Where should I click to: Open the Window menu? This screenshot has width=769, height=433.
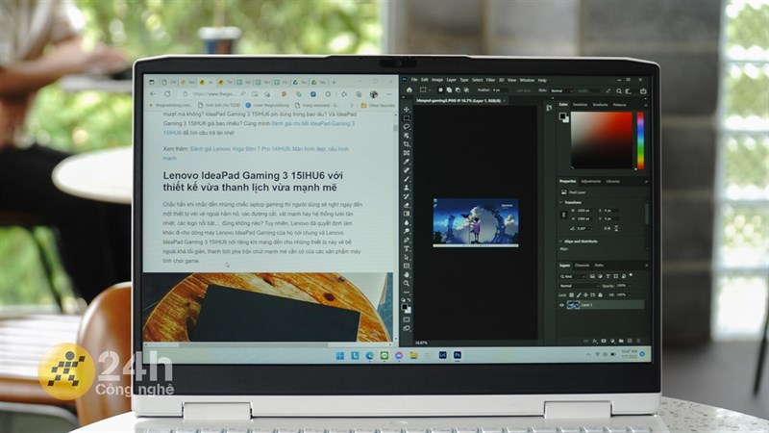point(527,80)
